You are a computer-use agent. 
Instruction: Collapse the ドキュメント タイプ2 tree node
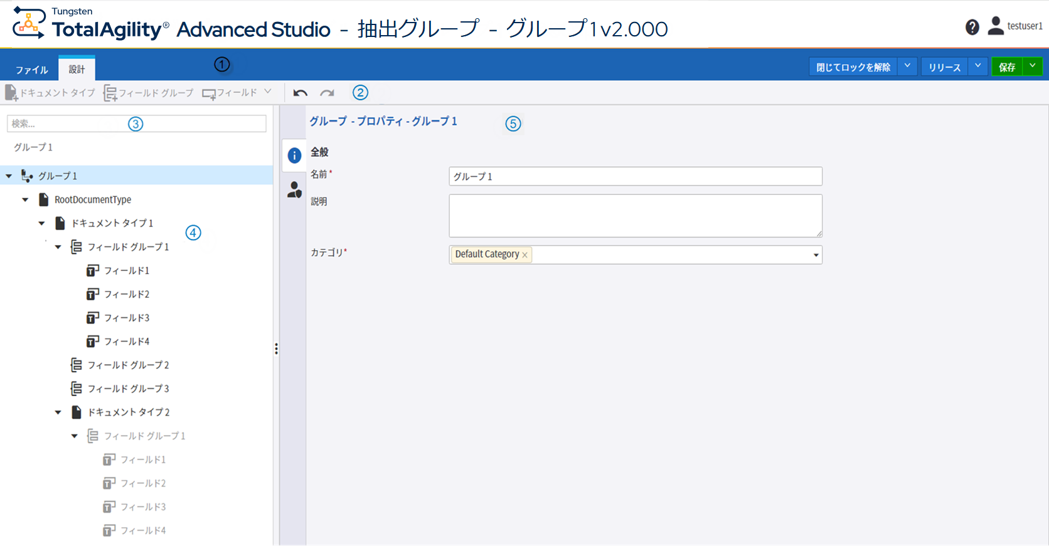(58, 412)
